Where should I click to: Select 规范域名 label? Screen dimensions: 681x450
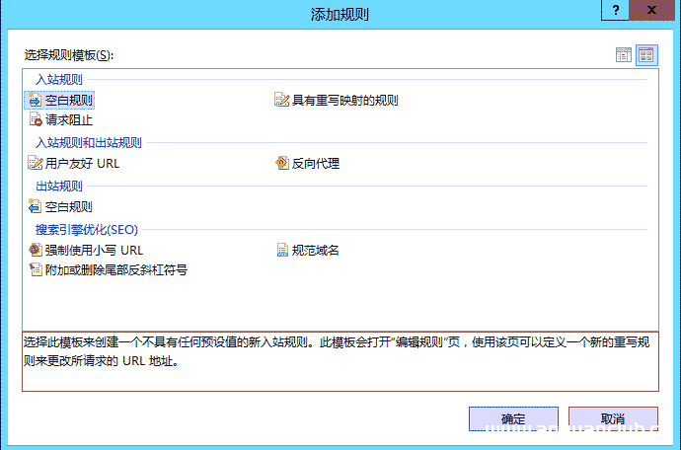[x=315, y=251]
